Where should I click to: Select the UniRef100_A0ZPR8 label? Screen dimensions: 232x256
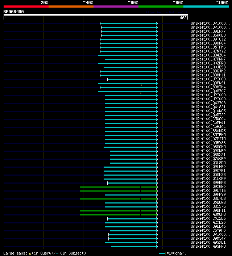click(208, 63)
